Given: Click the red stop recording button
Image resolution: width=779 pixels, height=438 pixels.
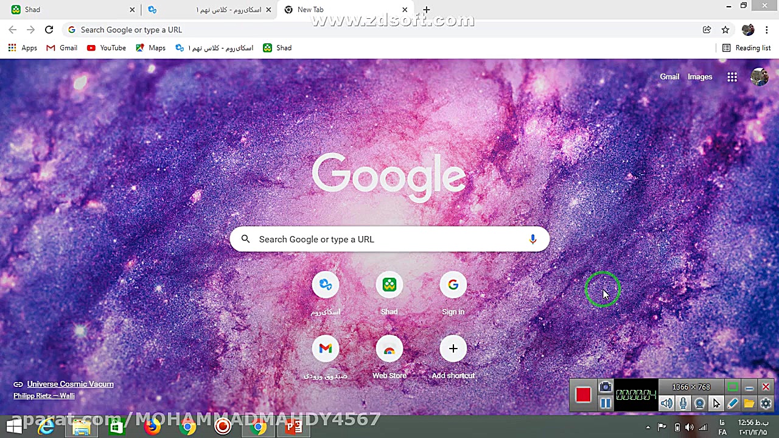Looking at the screenshot, I should [x=583, y=395].
